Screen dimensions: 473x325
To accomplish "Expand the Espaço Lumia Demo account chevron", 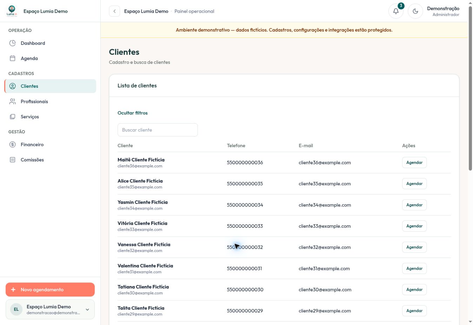I will (87, 310).
